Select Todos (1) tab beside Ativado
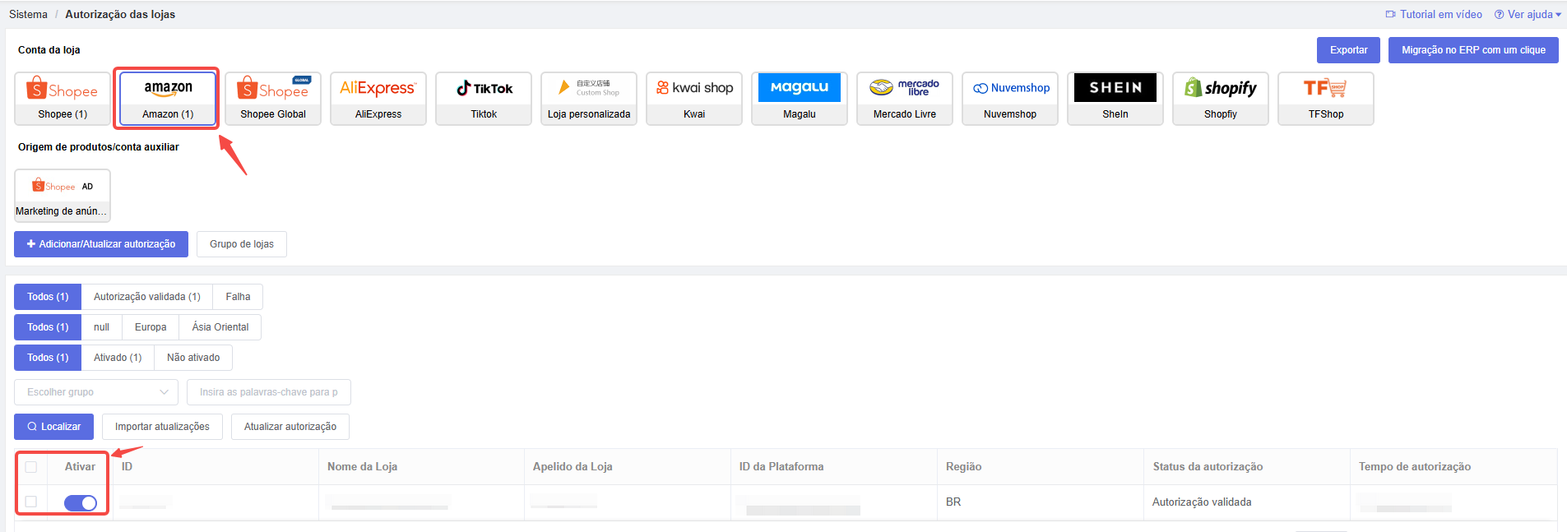Screen dimensions: 1567x532 tap(48, 358)
